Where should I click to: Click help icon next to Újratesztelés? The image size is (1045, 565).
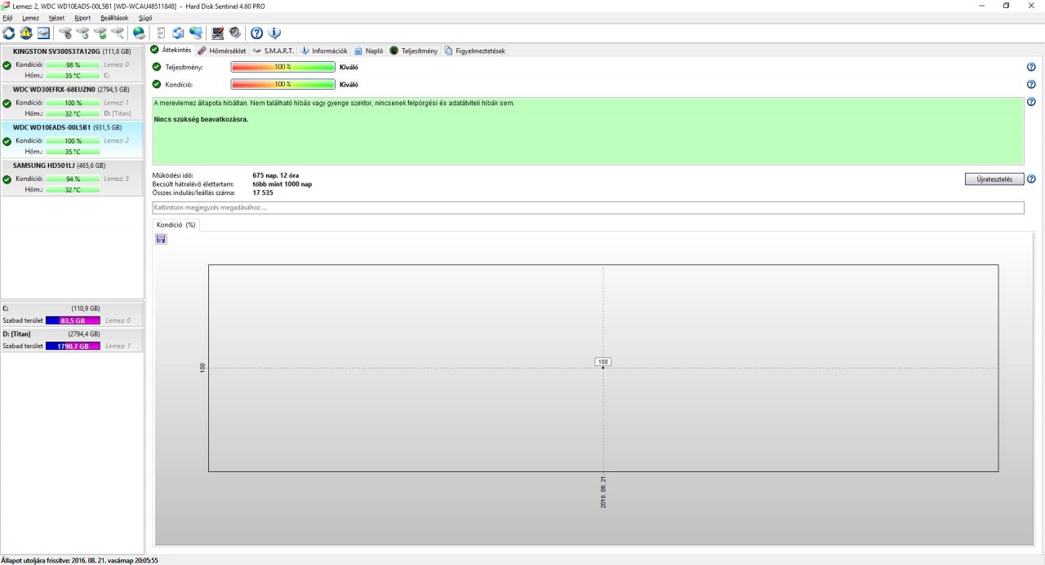tap(1031, 179)
